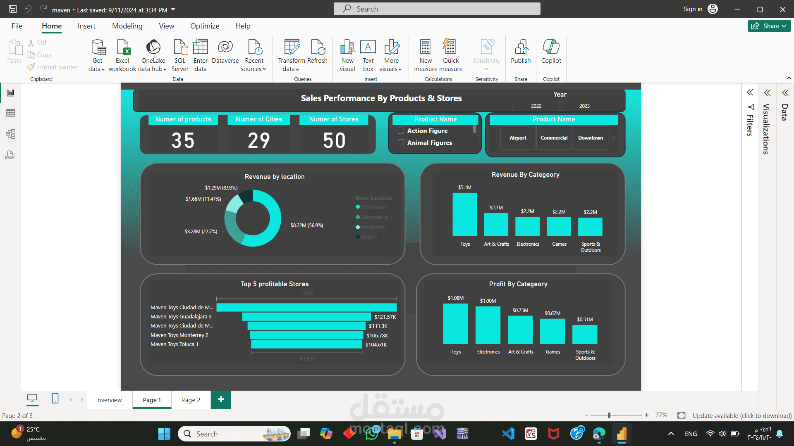794x446 pixels.
Task: Expand the Filters pane
Action: [750, 93]
